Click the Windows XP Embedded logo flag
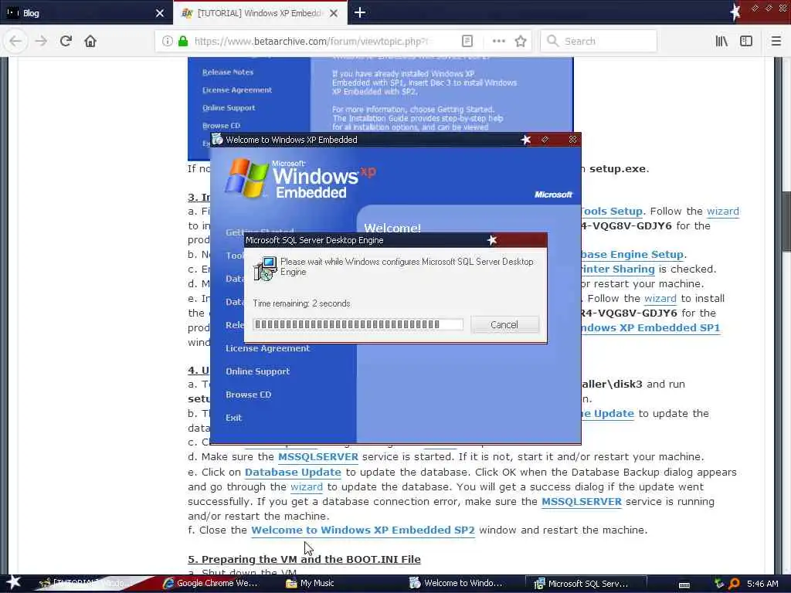791x593 pixels. click(246, 178)
